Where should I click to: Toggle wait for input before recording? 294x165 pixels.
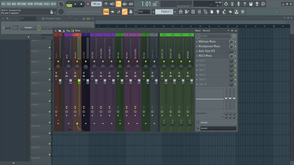[x=112, y=4]
